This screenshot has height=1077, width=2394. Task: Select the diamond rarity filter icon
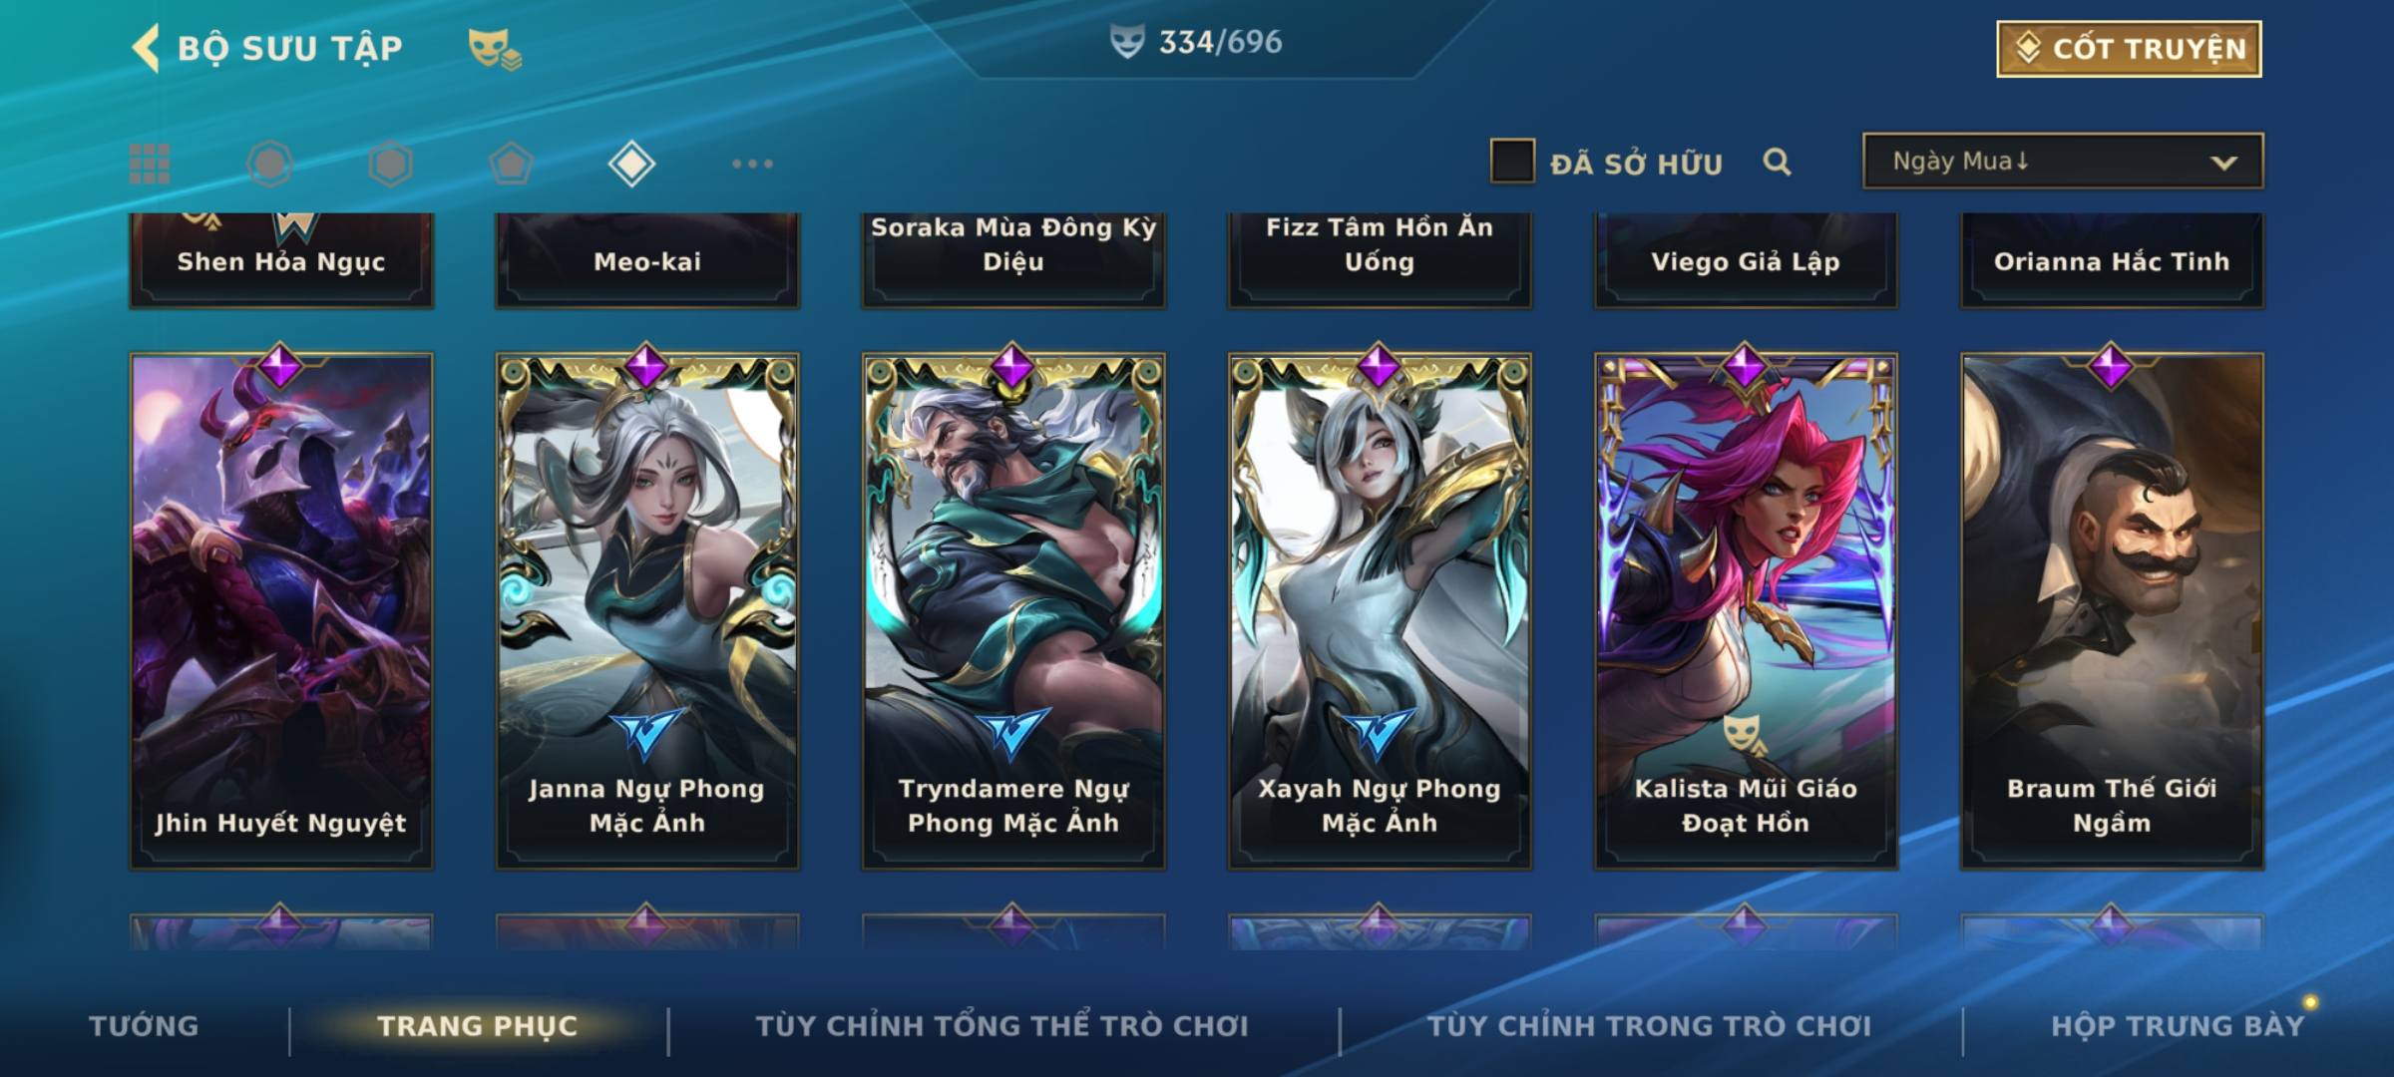coord(631,164)
